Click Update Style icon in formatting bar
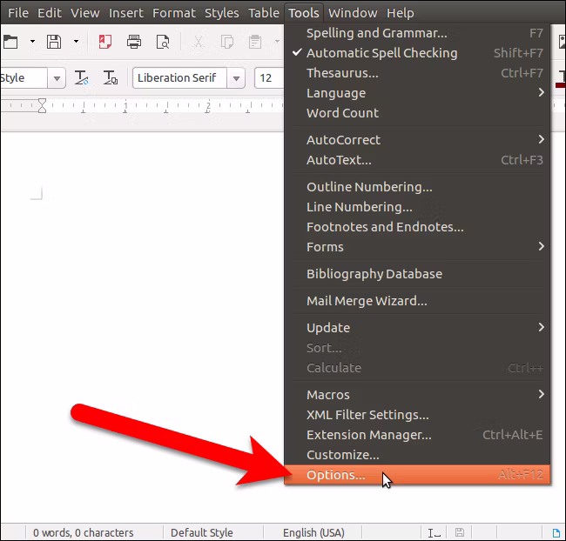 coord(81,77)
